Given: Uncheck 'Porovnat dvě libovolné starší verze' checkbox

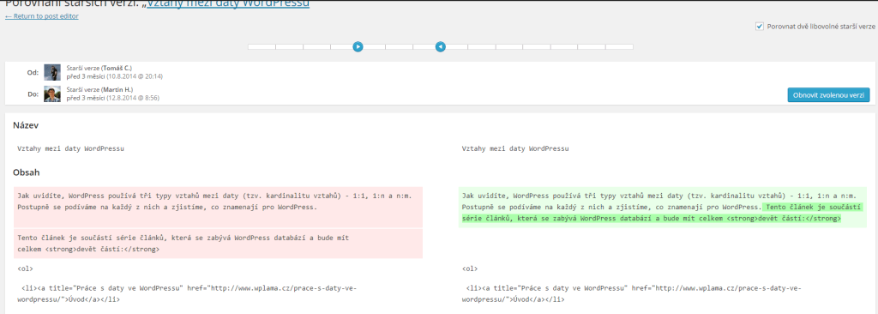Looking at the screenshot, I should [760, 27].
